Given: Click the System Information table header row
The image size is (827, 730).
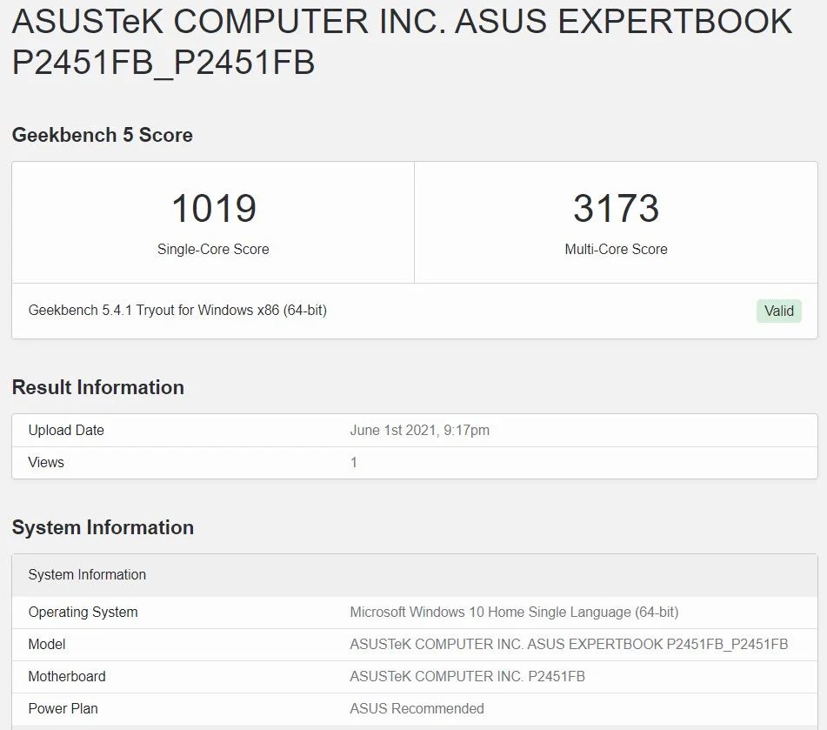Looking at the screenshot, I should pyautogui.click(x=415, y=575).
